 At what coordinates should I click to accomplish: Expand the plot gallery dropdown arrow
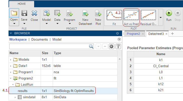tap(160, 17)
